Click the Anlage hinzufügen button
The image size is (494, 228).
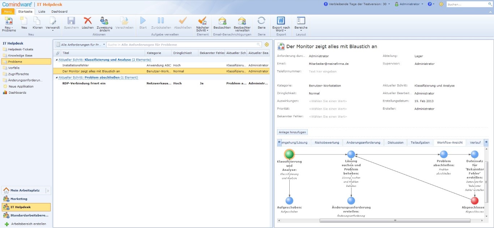[292, 132]
